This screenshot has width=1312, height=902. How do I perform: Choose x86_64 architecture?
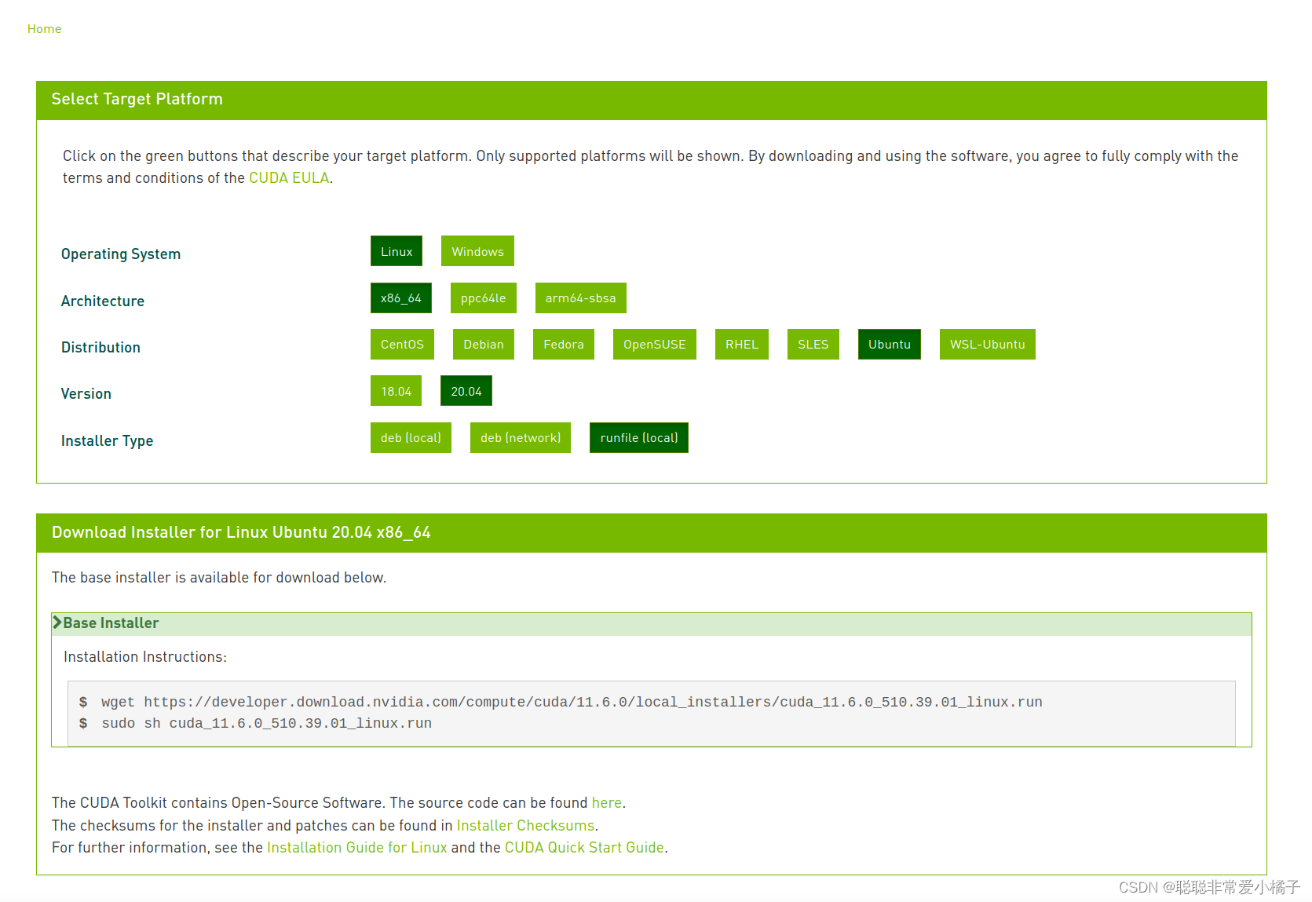[x=401, y=298]
